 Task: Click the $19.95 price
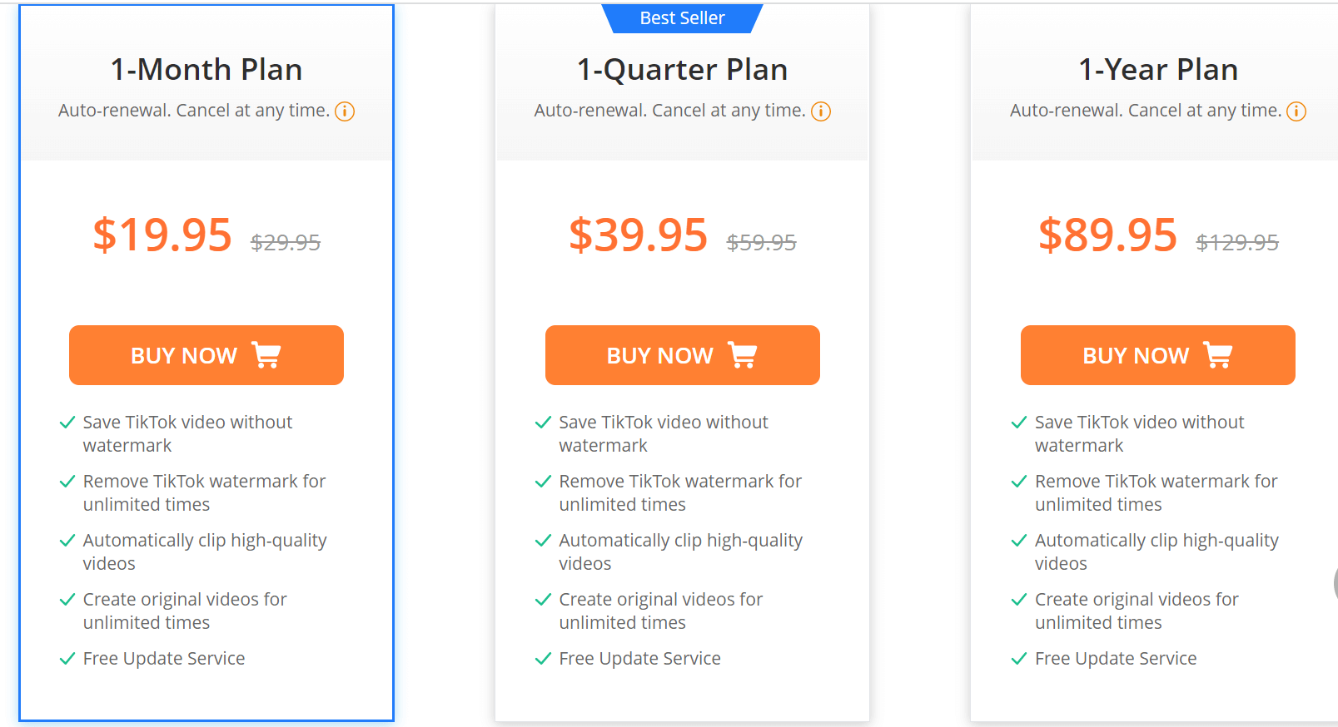[162, 235]
